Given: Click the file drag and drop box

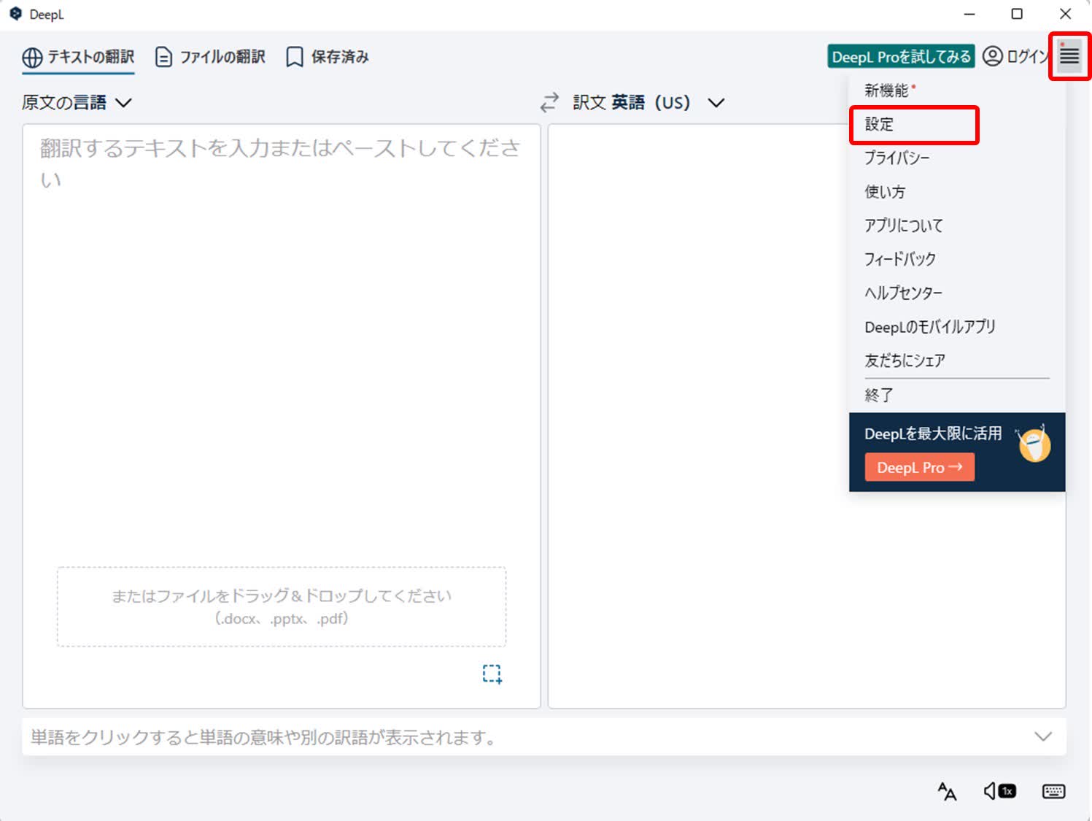Looking at the screenshot, I should click(282, 607).
